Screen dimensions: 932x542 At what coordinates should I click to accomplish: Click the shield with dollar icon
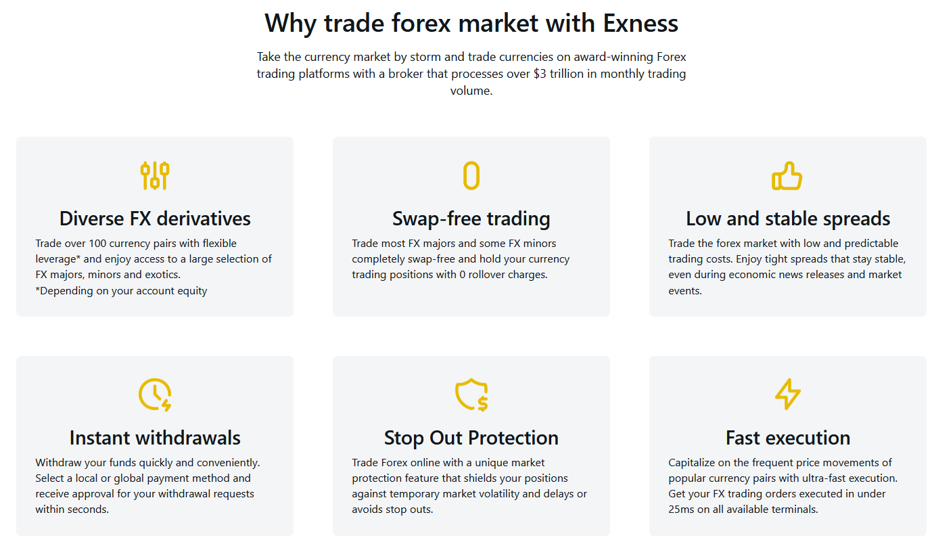(x=471, y=394)
